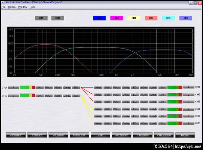Open CH3 output Gain
203x150 pixels.
pyautogui.click(x=108, y=102)
